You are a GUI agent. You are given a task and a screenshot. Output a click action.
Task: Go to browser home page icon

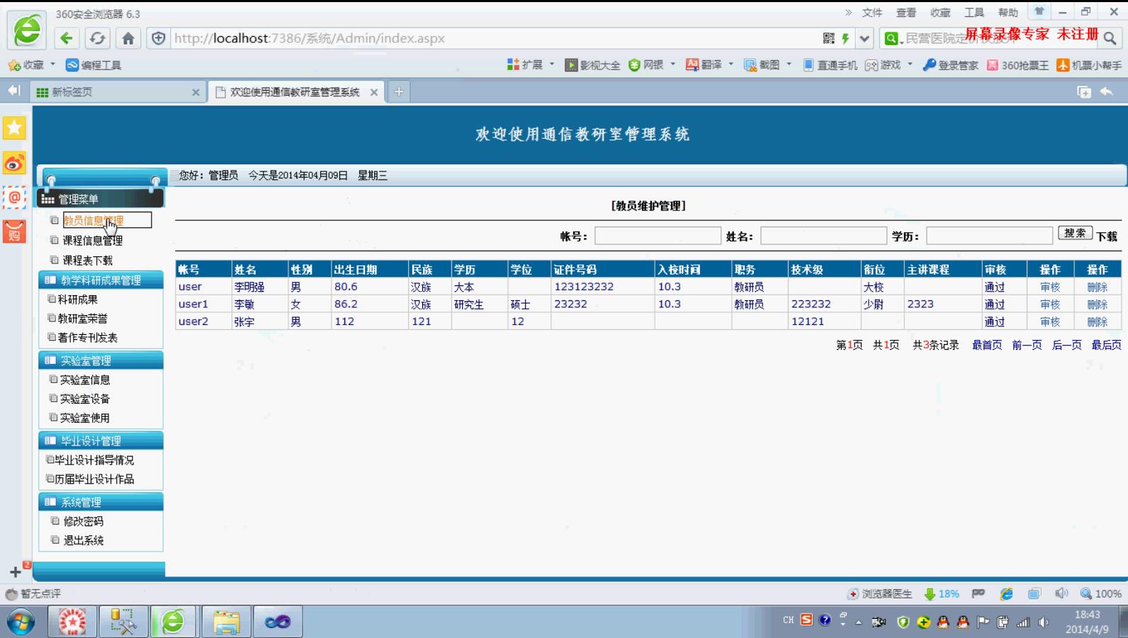coord(128,38)
